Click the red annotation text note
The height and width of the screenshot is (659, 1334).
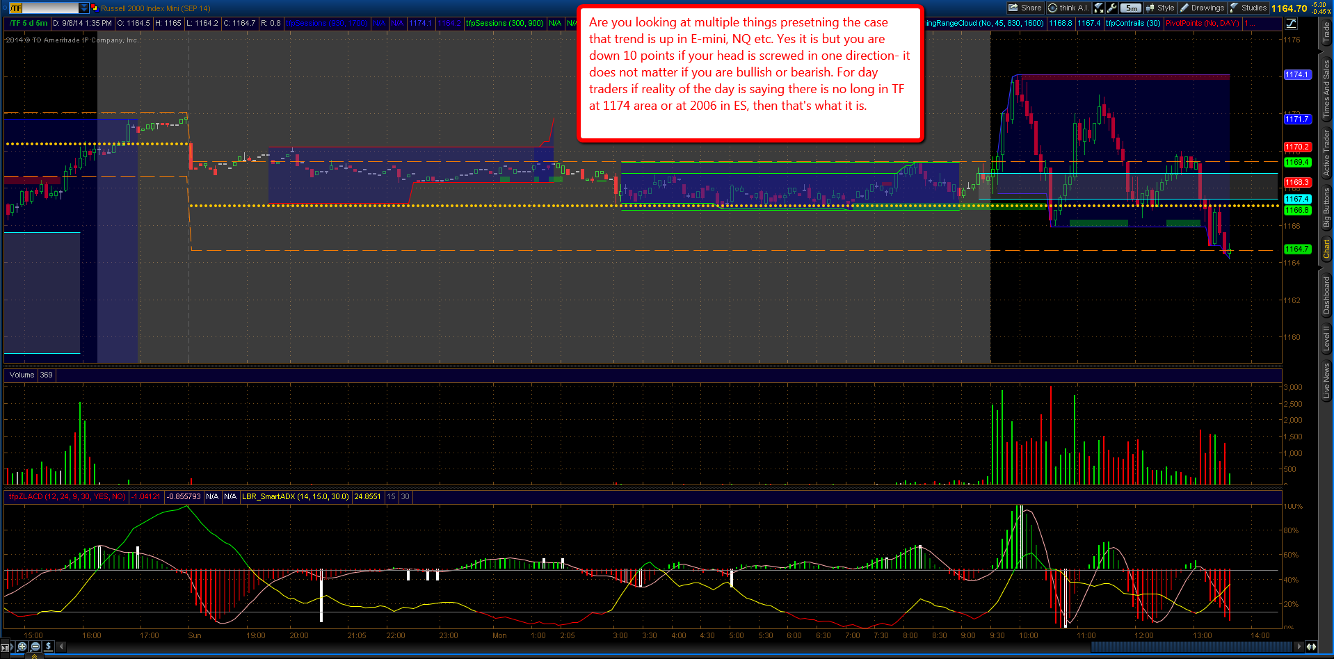point(750,73)
